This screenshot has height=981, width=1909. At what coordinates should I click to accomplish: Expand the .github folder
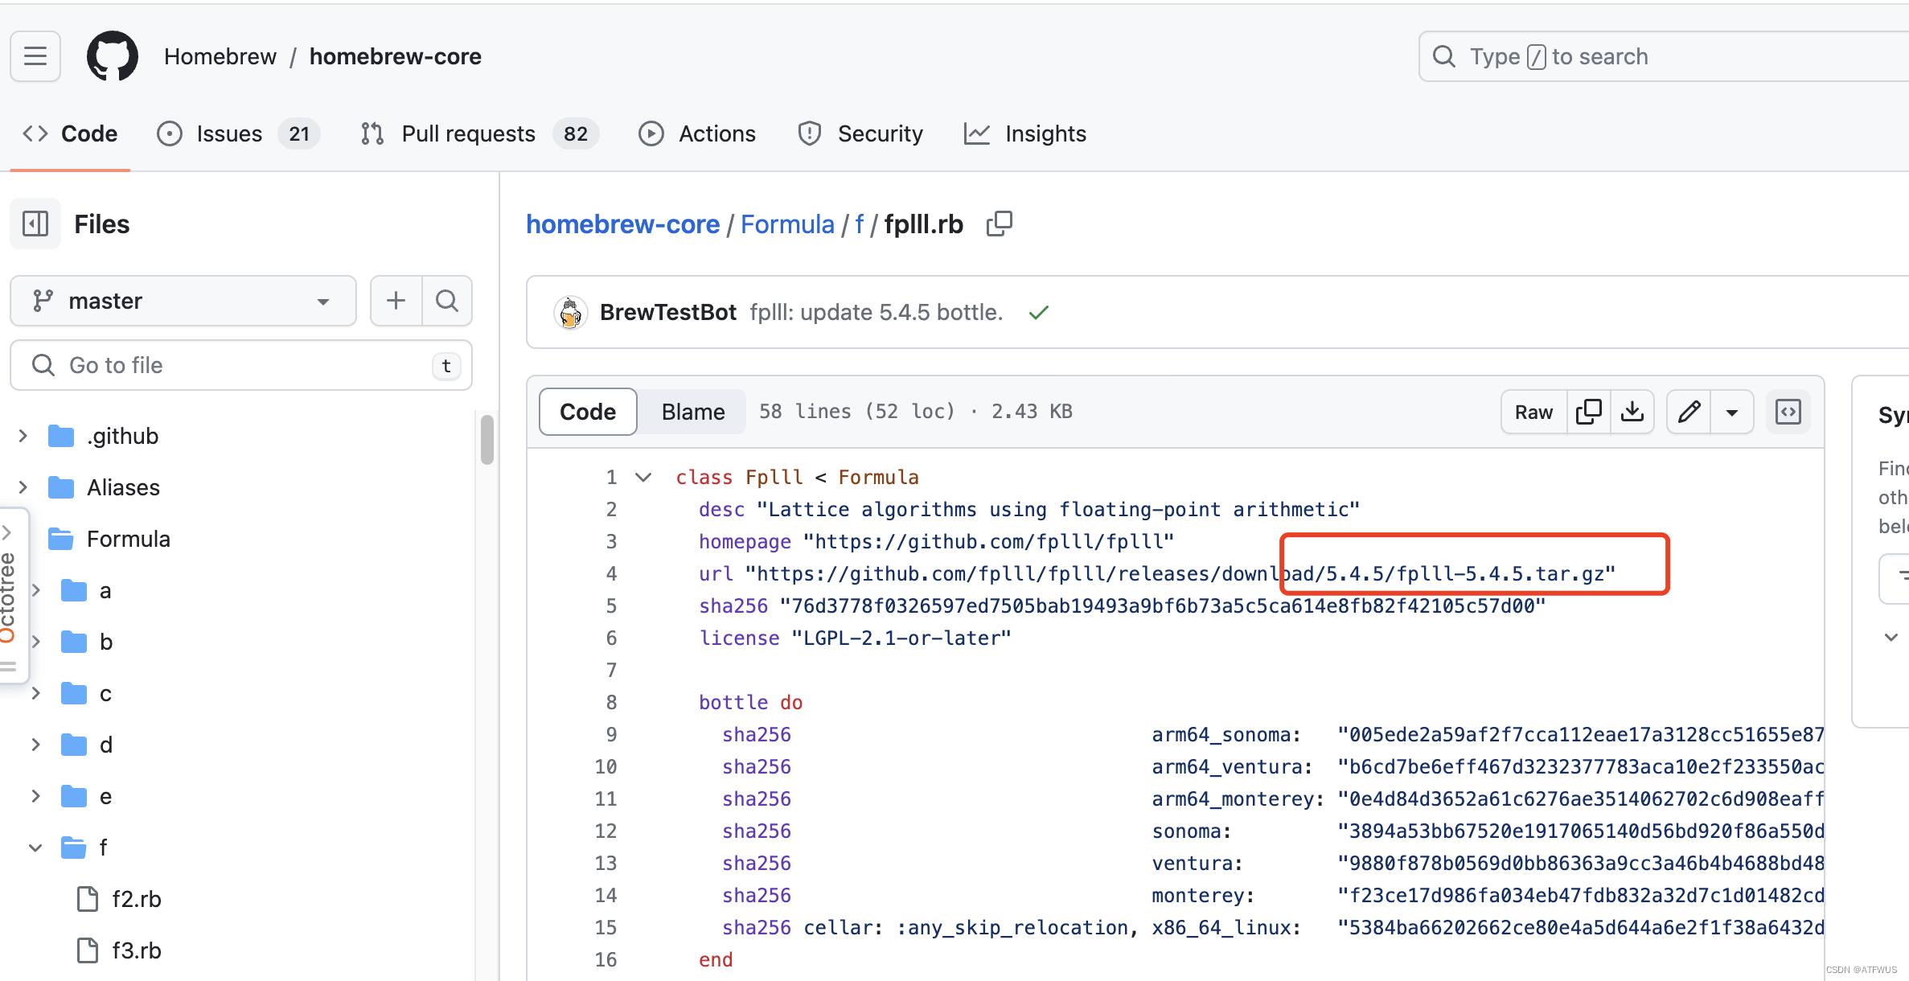tap(23, 436)
